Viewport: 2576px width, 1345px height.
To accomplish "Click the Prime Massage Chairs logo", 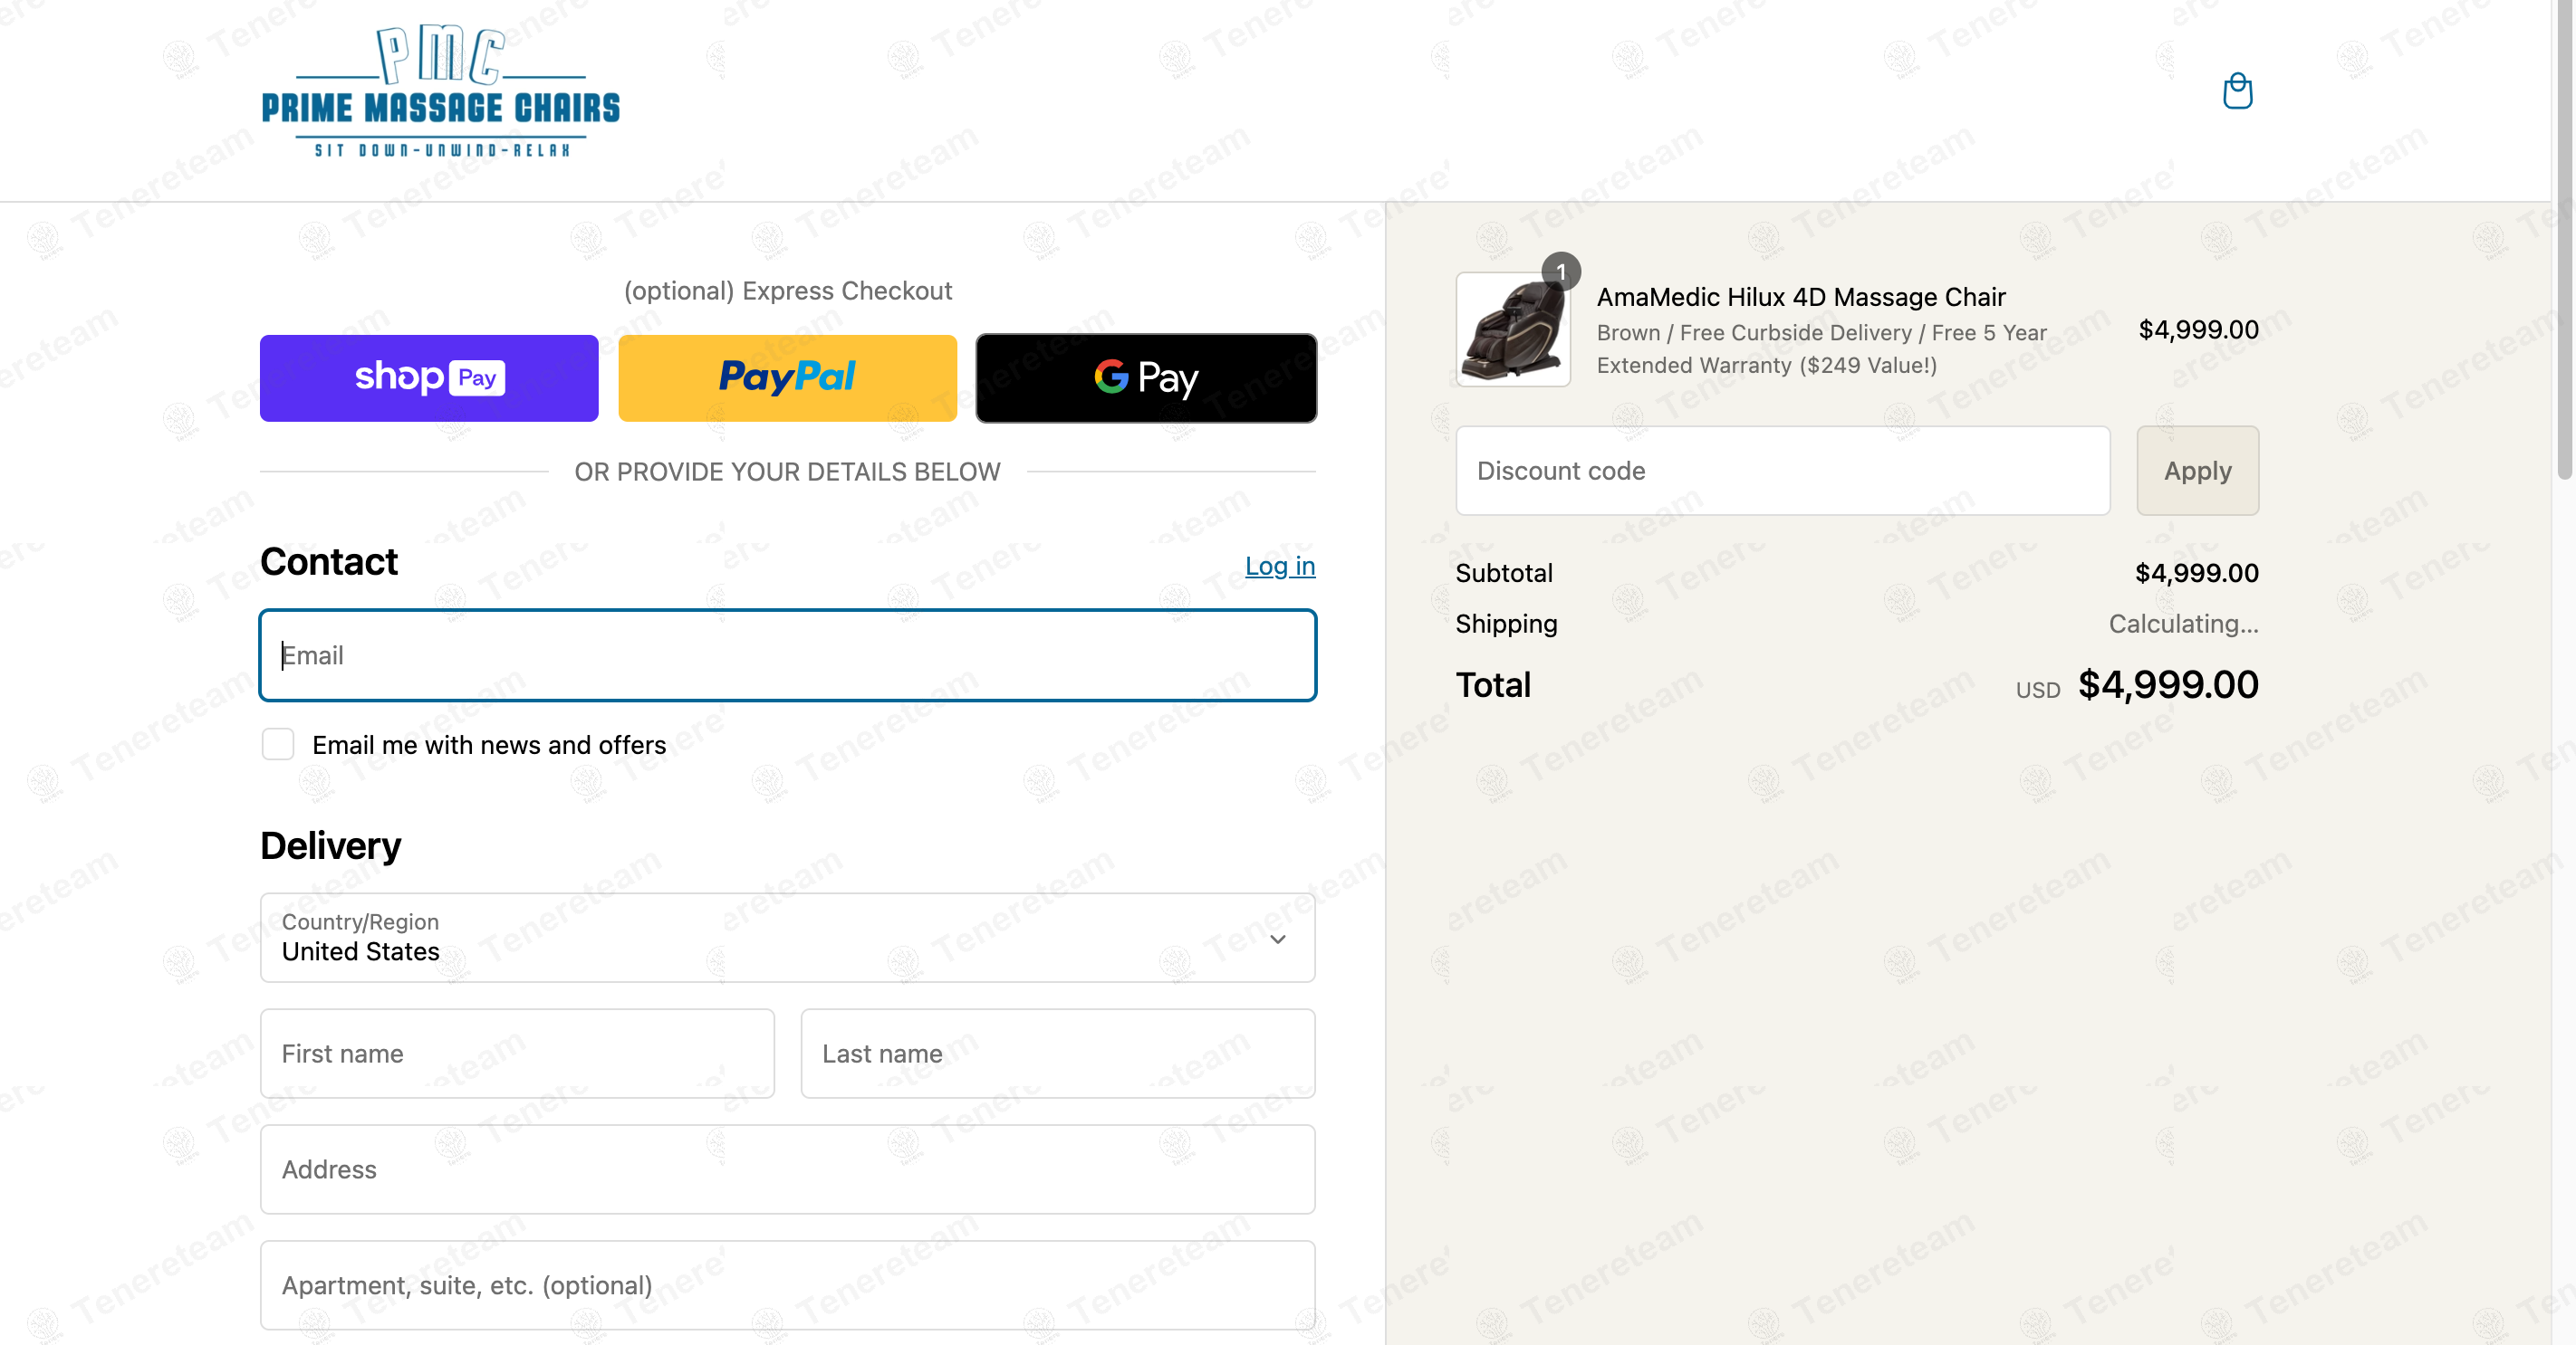I will (440, 92).
